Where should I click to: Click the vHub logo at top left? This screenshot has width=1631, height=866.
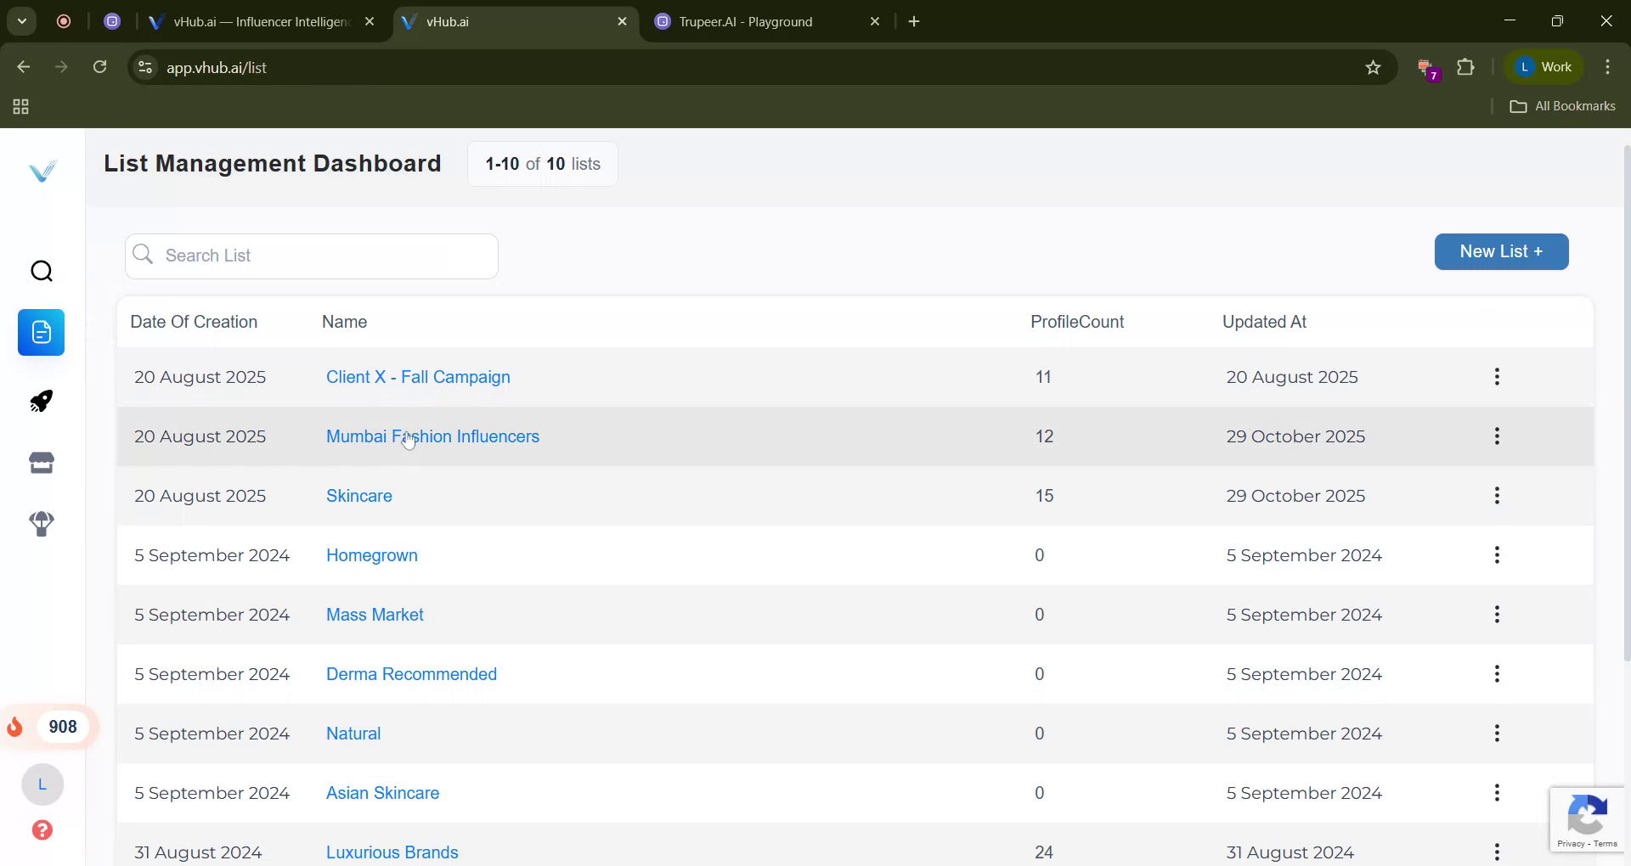click(x=42, y=170)
